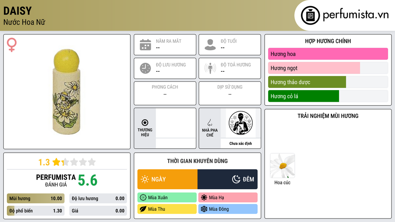Click the Mùa Xuân season bar
Screen dimensions: 395x222
[167, 198]
